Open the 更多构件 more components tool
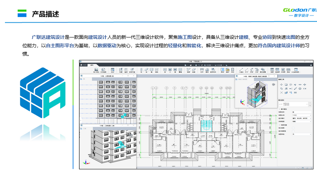This screenshot has width=317, height=172. 213,70
